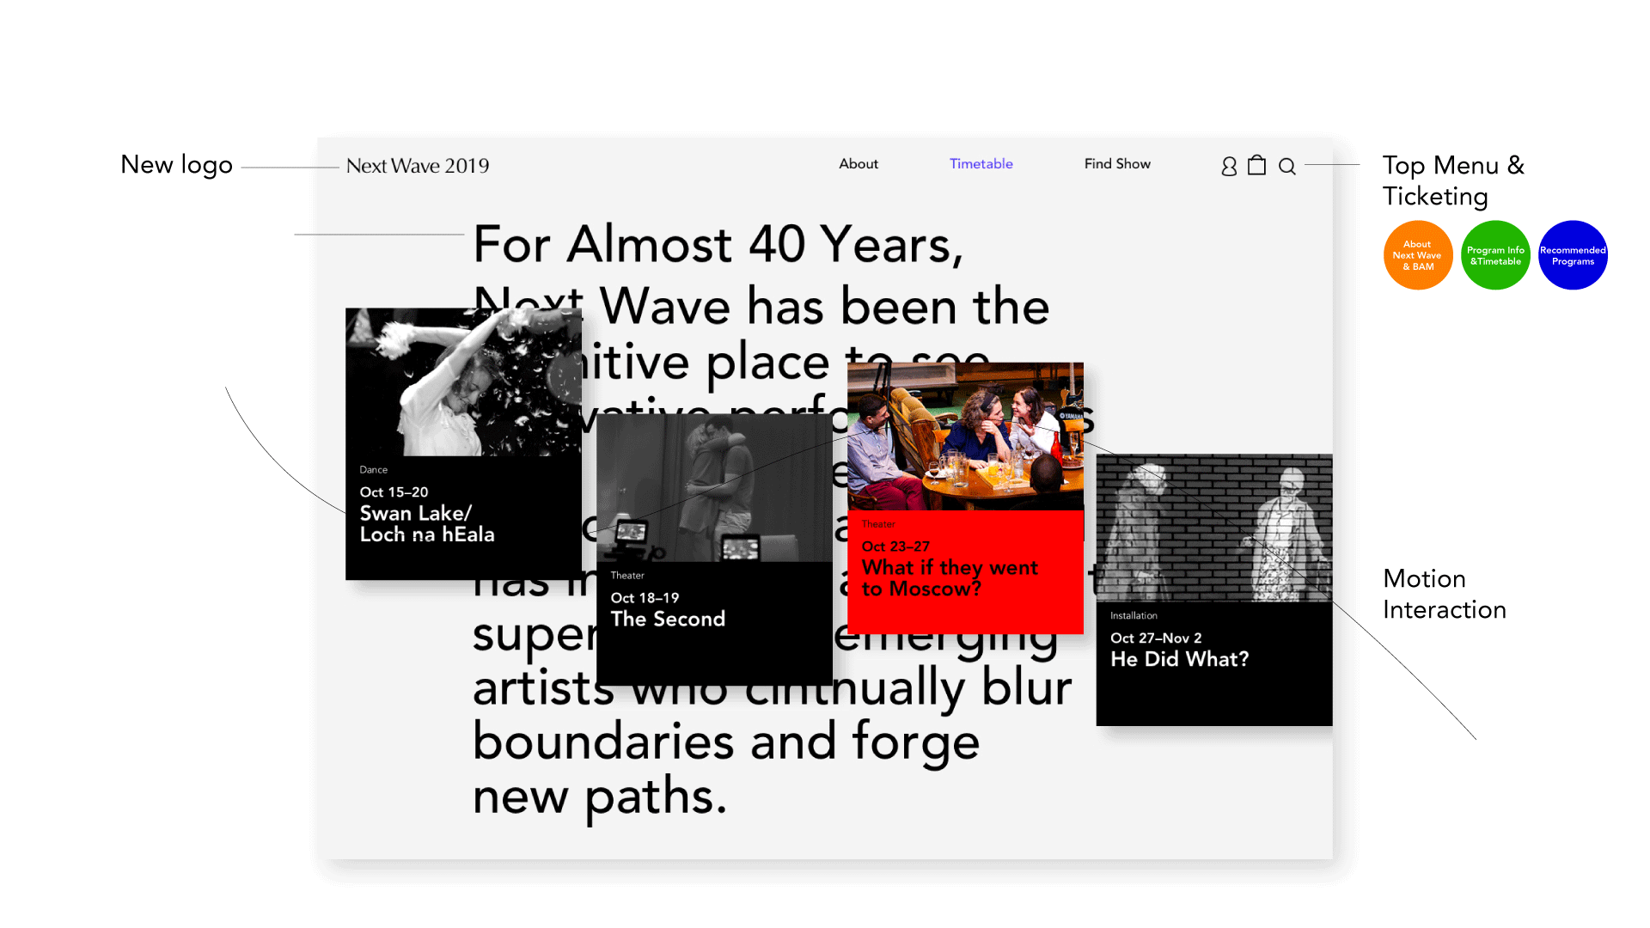The height and width of the screenshot is (928, 1650).
Task: Click the user account icon
Action: [1229, 166]
